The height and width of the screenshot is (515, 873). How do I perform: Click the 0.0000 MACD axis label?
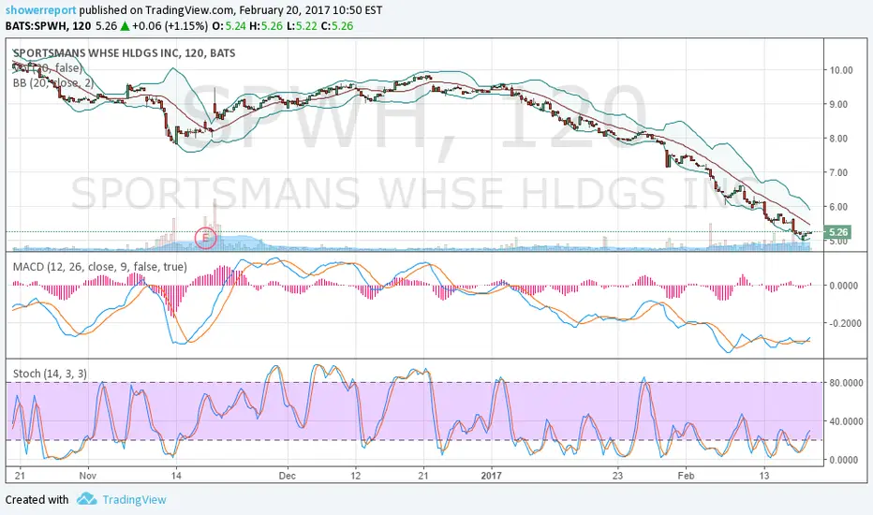point(843,286)
